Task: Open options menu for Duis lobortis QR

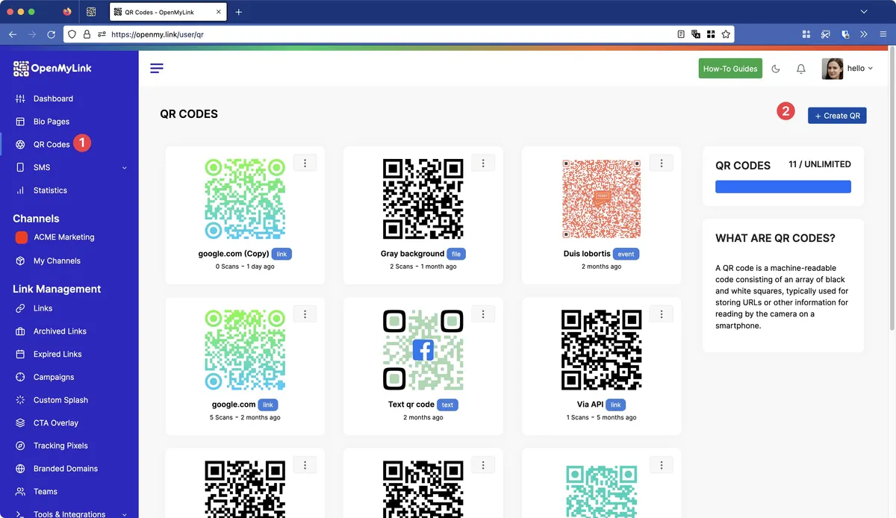Action: tap(661, 163)
